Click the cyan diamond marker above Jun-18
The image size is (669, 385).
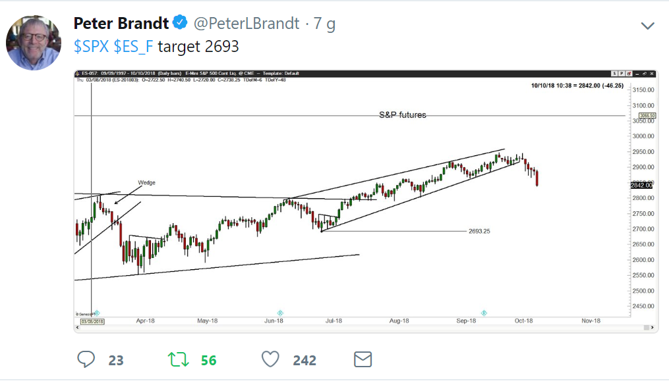click(280, 311)
